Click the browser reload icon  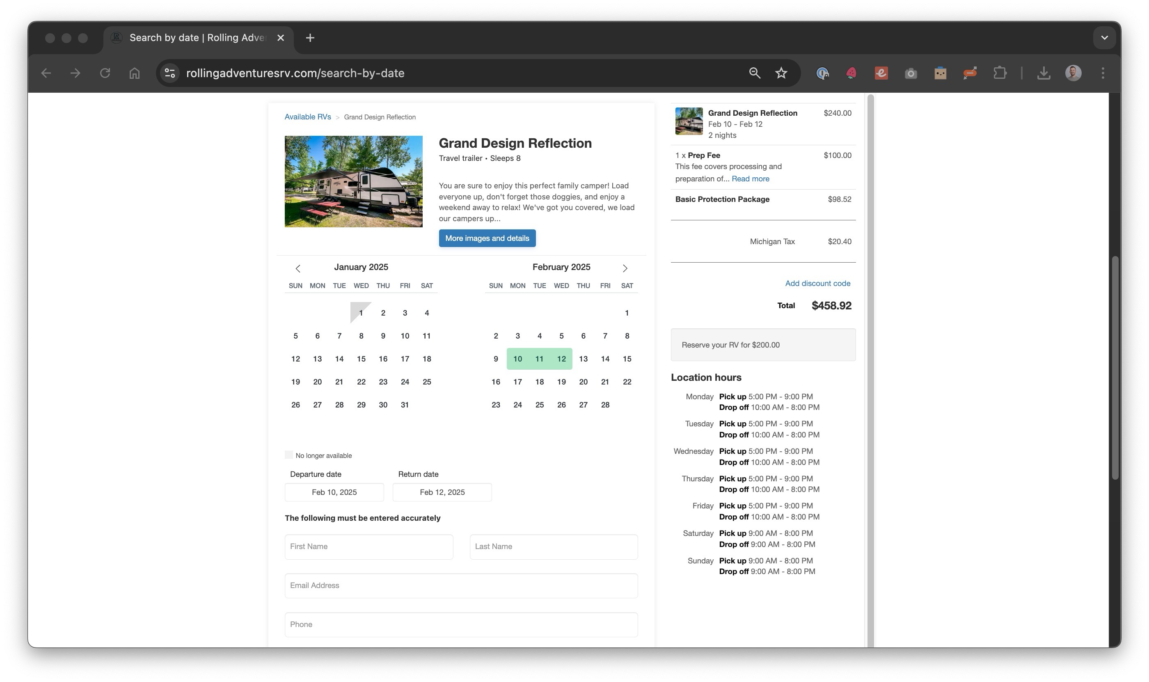[105, 73]
